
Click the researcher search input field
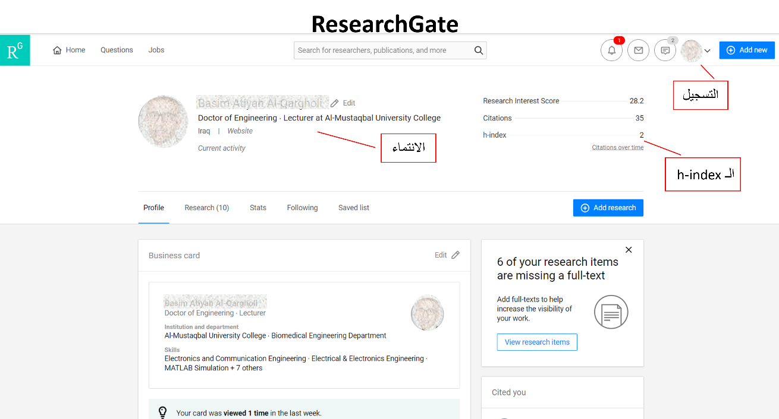384,50
